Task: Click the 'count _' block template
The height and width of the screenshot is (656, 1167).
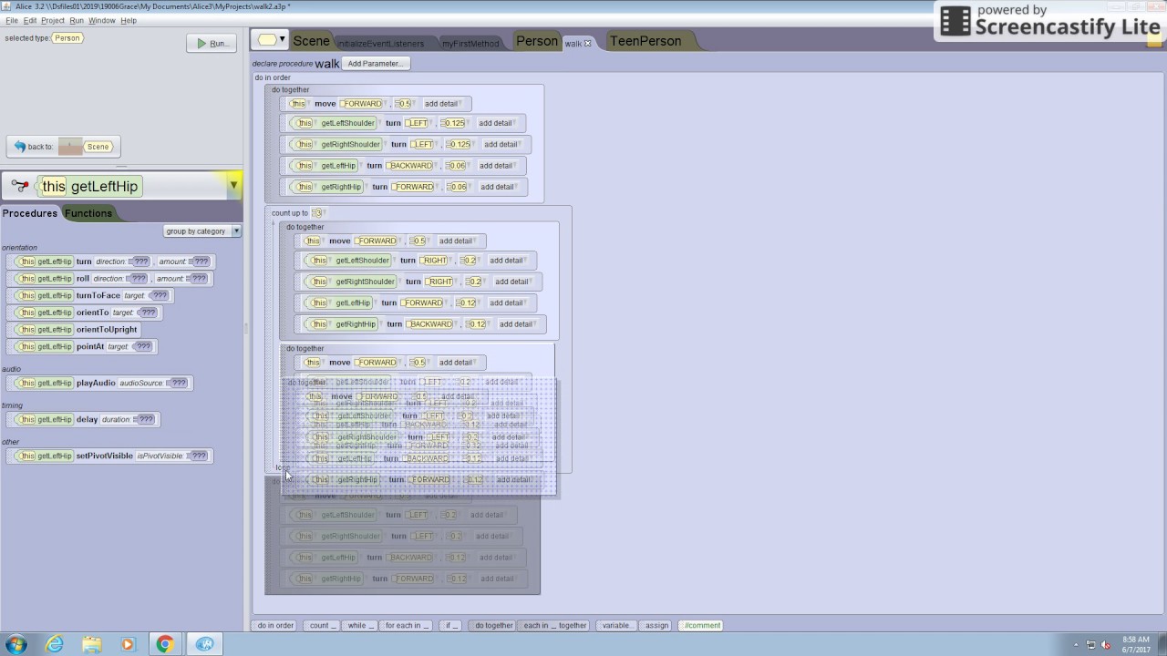Action: 323,625
